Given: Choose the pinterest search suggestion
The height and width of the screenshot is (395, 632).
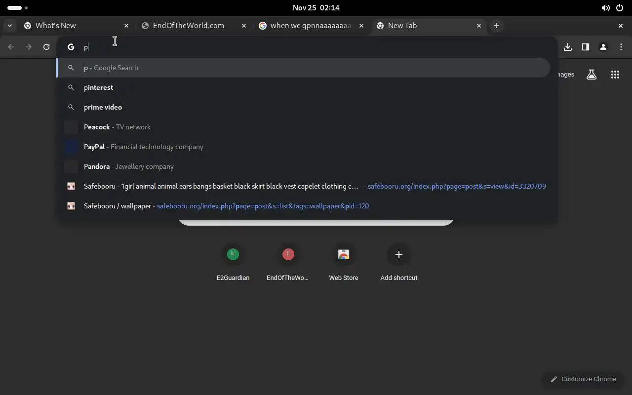Looking at the screenshot, I should [x=303, y=87].
